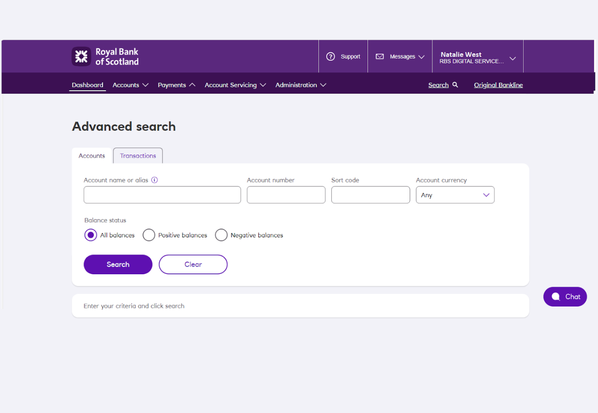Open the Original Bankline link
Image resolution: width=598 pixels, height=413 pixels.
click(x=498, y=85)
